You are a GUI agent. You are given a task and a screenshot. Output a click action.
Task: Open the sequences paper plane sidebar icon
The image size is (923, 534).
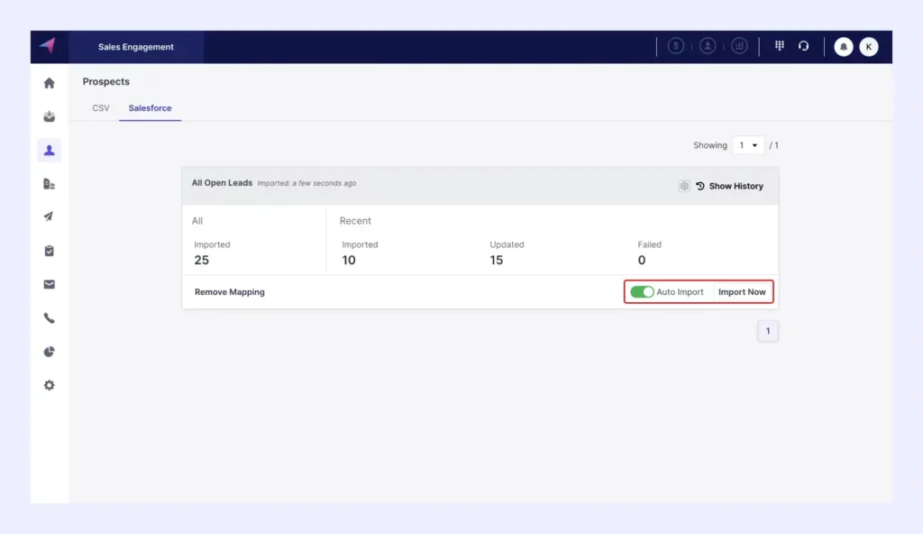click(x=50, y=216)
